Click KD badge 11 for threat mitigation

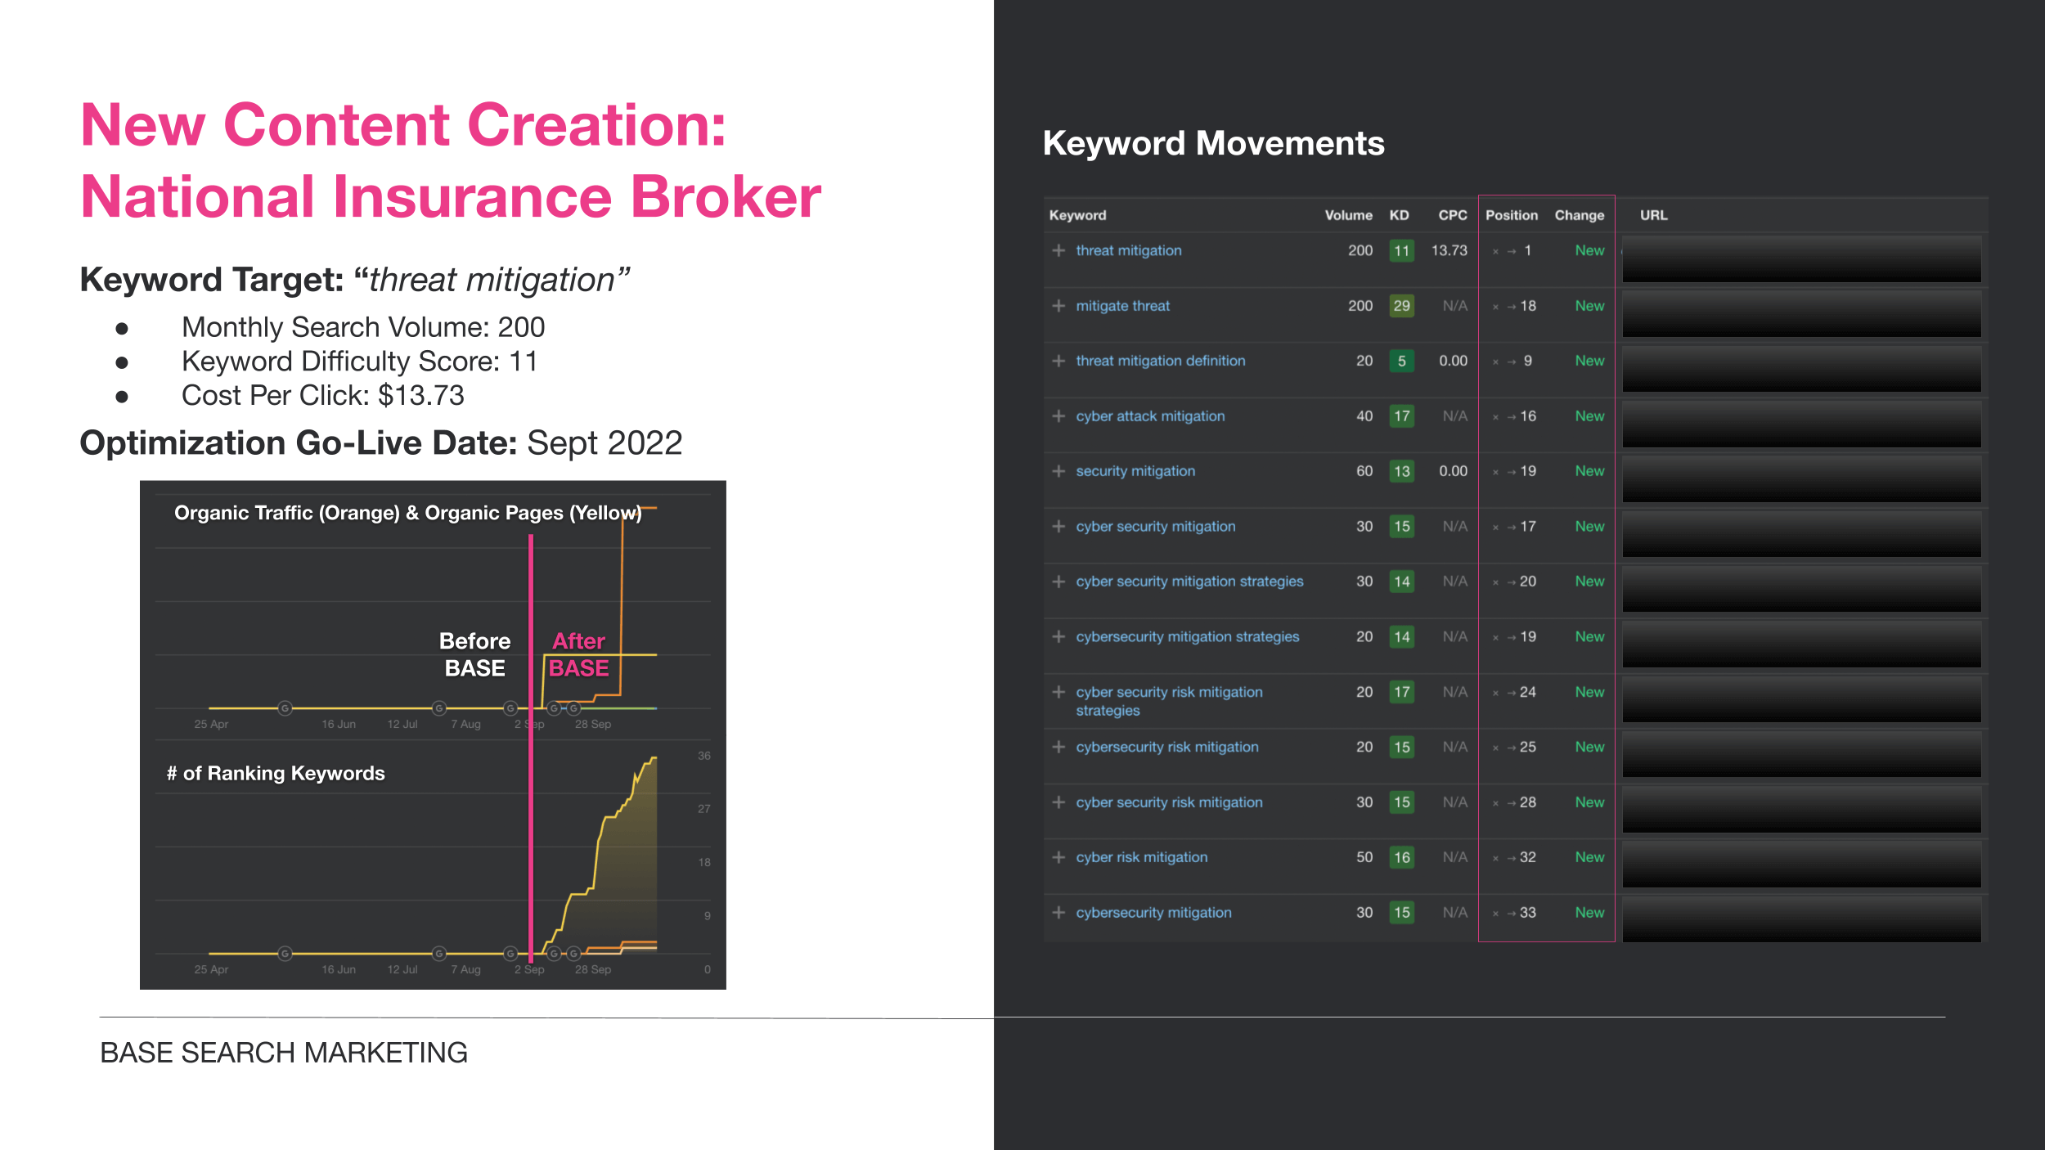pyautogui.click(x=1401, y=250)
